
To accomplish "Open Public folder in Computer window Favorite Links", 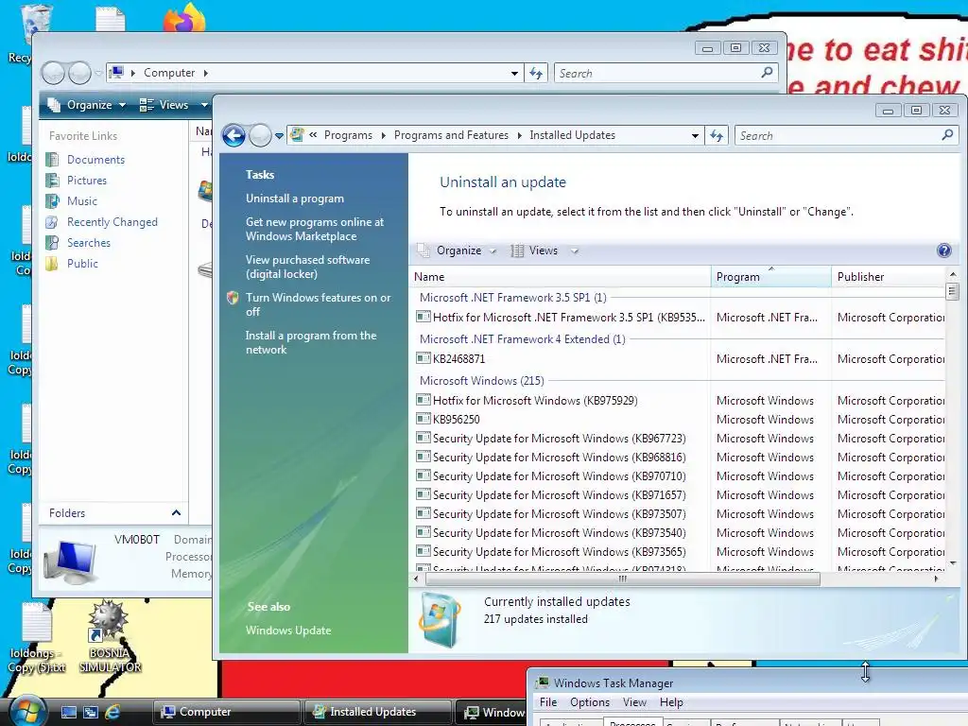I will [82, 264].
